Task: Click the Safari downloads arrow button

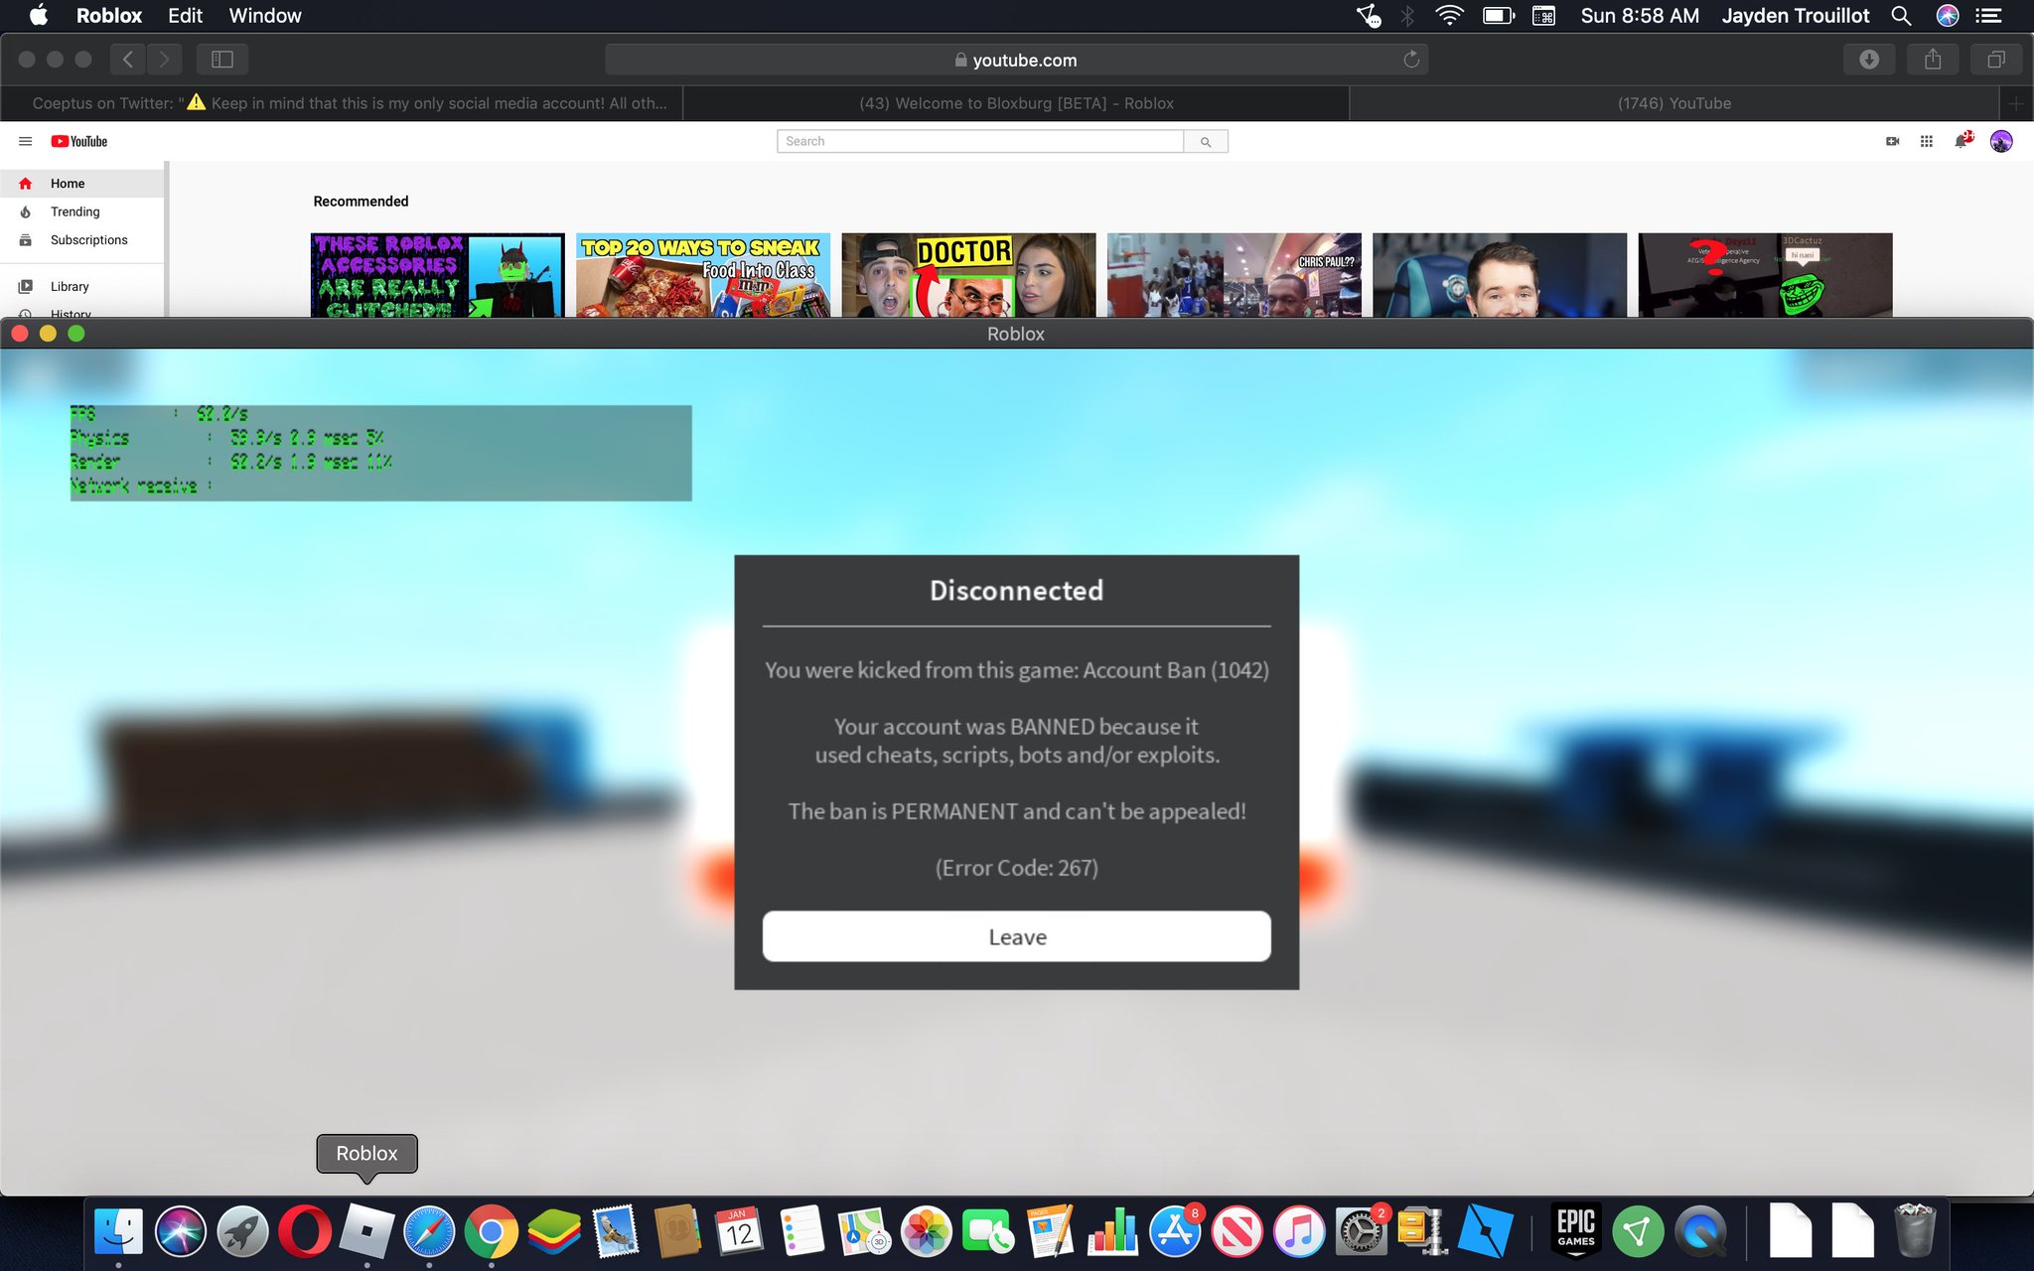Action: 1870,59
